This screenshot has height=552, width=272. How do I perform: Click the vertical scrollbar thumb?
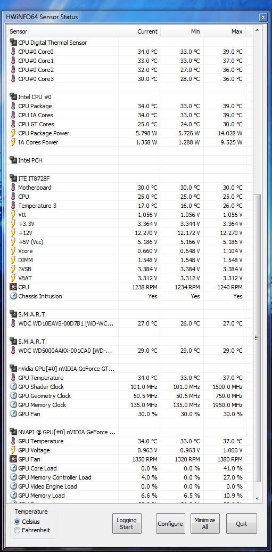coord(257,337)
